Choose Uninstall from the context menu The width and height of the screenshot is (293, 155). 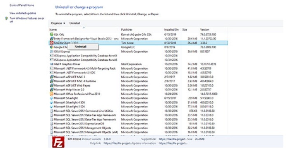pyautogui.click(x=81, y=46)
